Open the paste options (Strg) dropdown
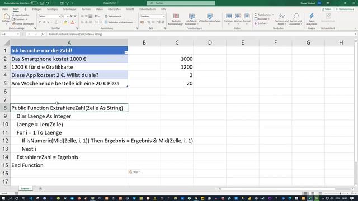This screenshot has height=201, width=358. [134, 172]
